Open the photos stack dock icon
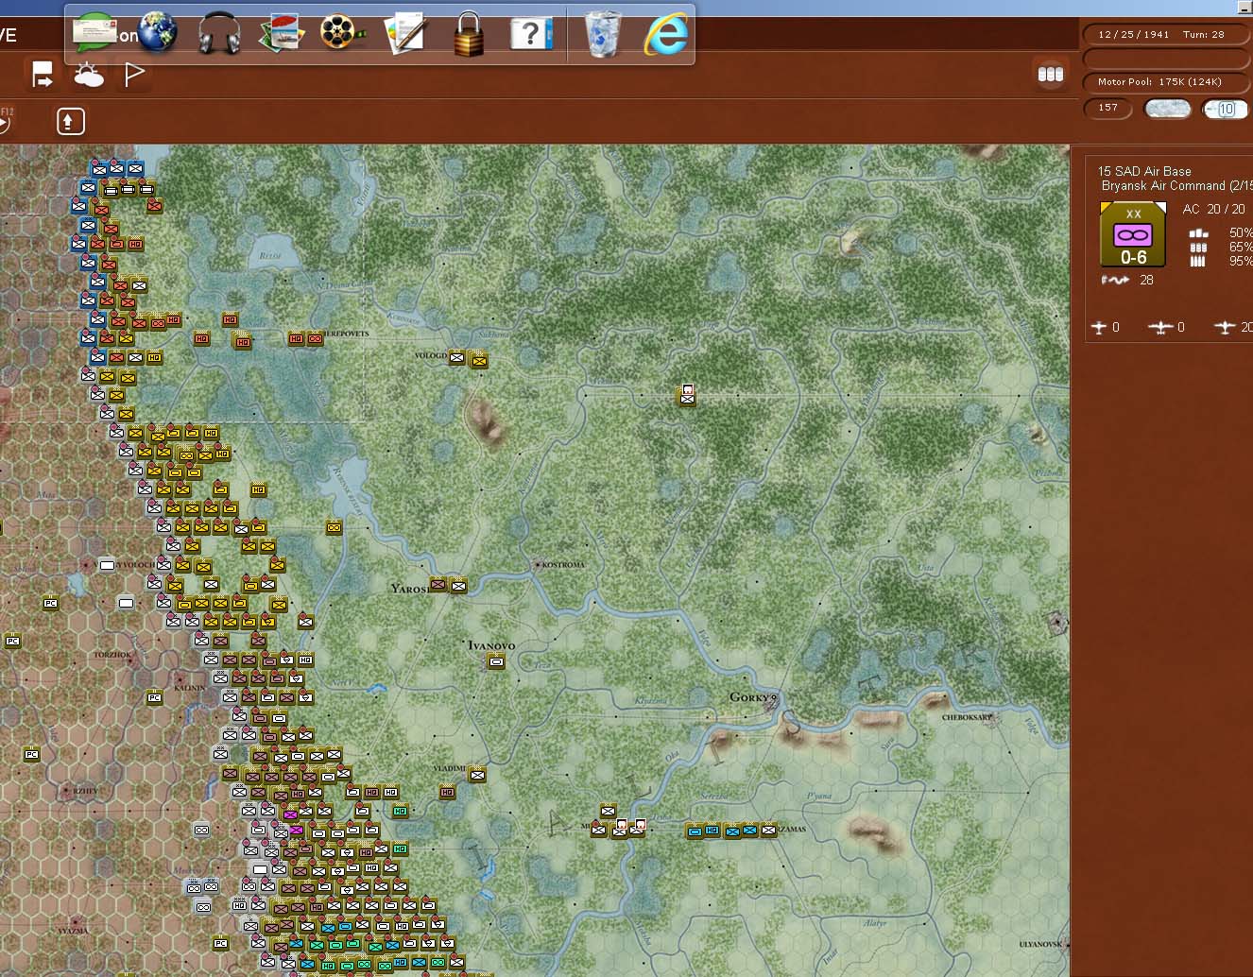1253x977 pixels. pos(282,34)
